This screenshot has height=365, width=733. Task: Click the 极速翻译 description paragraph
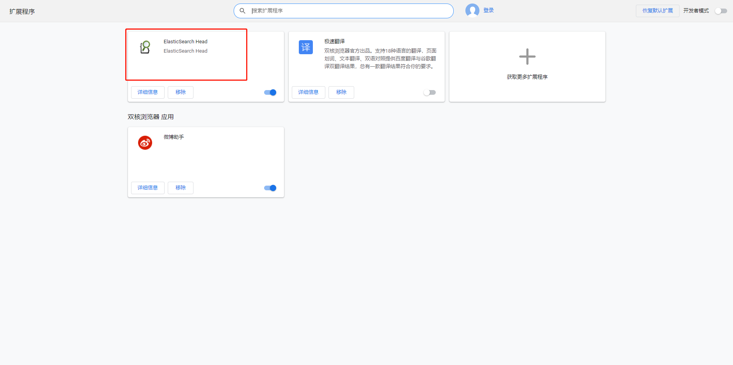(380, 58)
